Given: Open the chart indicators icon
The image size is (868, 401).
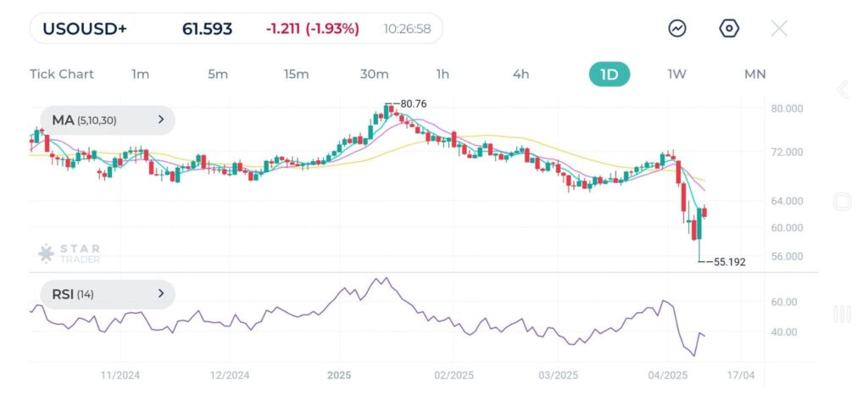Looking at the screenshot, I should coord(677,29).
